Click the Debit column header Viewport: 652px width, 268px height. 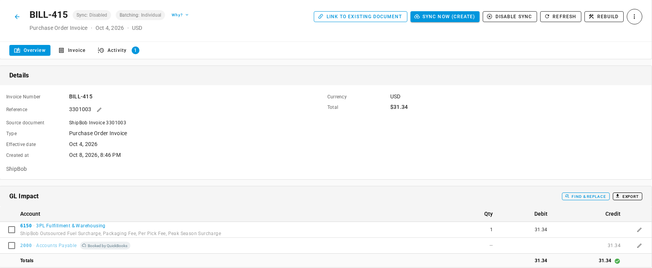[541, 214]
